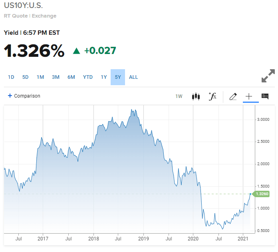278x252 pixels.
Task: Display the ALL time range
Action: point(133,77)
